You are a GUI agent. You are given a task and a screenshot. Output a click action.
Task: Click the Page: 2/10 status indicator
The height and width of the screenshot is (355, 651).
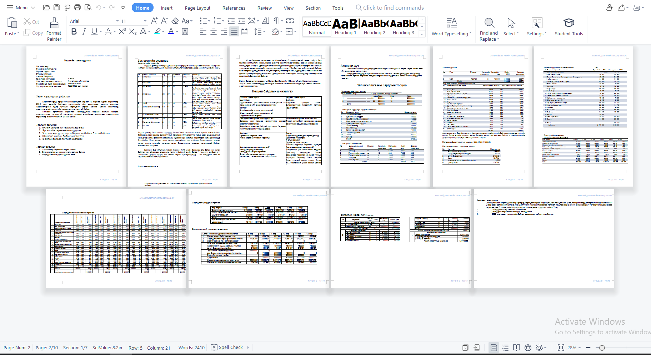[47, 348]
